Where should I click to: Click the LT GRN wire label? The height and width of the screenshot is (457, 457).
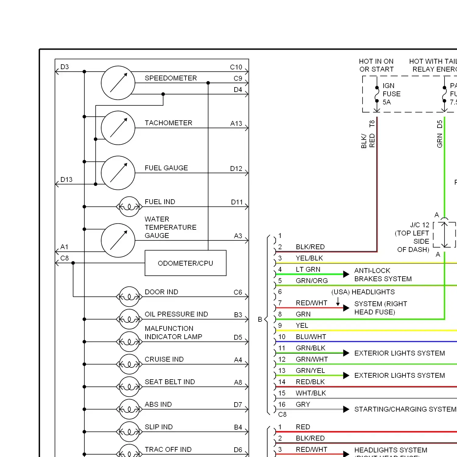point(308,269)
